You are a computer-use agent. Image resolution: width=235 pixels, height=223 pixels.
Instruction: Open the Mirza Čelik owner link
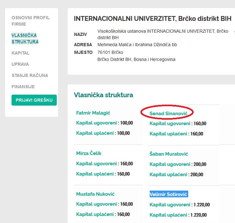89,153
